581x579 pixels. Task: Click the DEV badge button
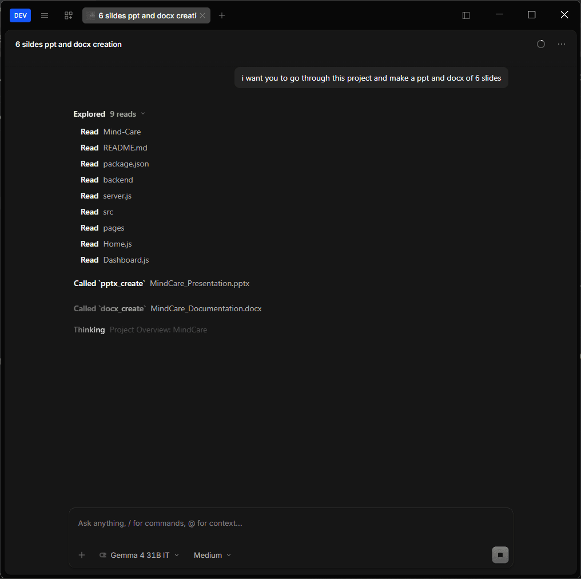coord(21,15)
